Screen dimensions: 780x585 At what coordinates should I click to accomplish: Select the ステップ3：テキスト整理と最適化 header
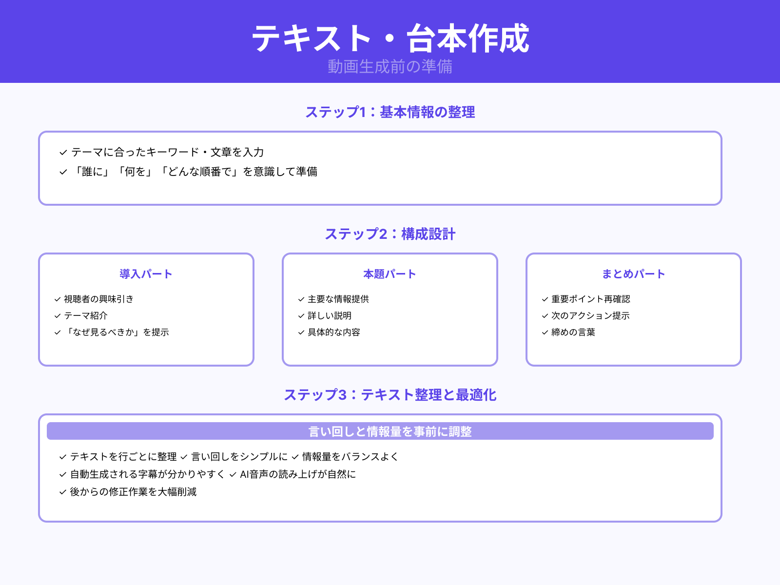click(390, 395)
